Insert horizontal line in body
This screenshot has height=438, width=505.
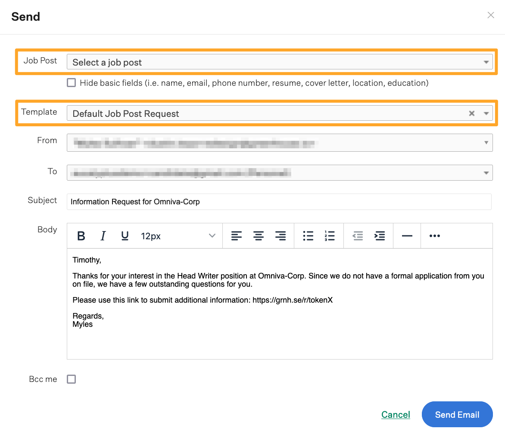407,236
